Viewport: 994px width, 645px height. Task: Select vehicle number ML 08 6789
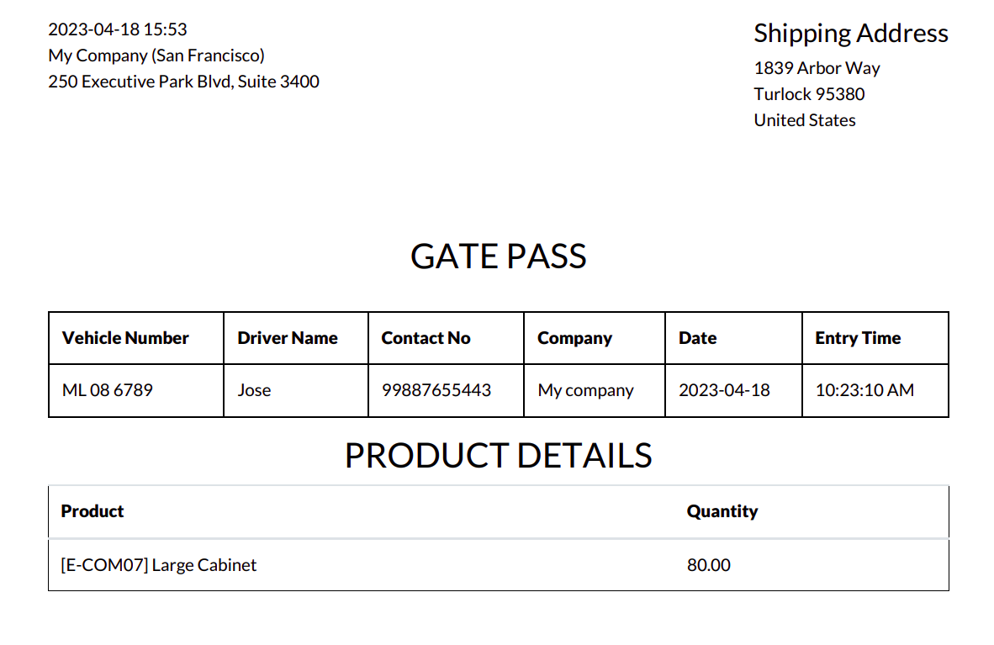pyautogui.click(x=108, y=390)
